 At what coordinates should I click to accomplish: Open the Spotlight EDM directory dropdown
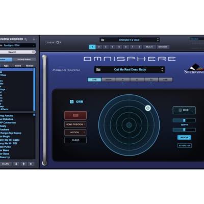[x=18, y=45]
